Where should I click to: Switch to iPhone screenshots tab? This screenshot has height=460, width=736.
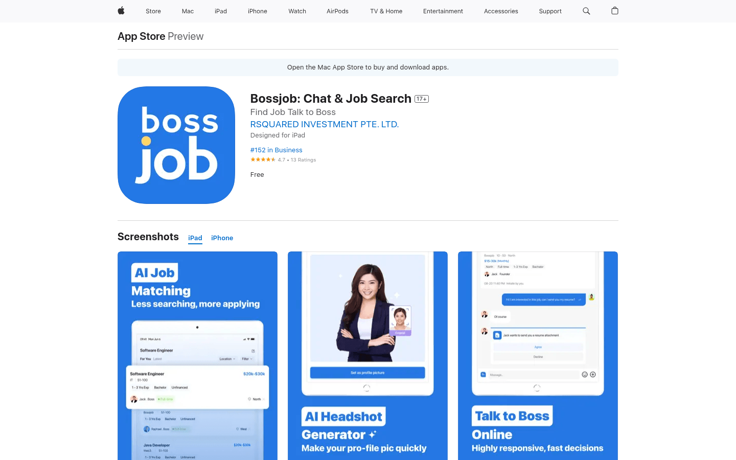coord(222,238)
